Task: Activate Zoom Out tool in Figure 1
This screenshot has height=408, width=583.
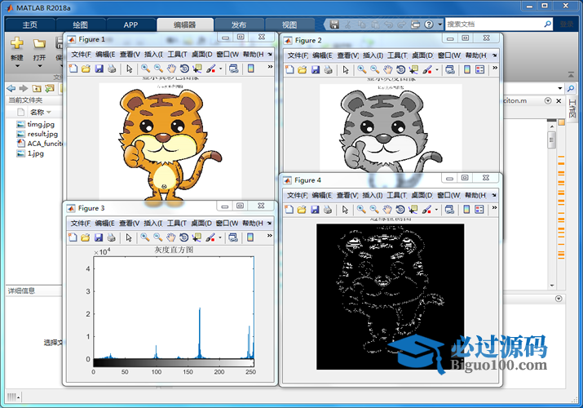Action: [x=158, y=69]
